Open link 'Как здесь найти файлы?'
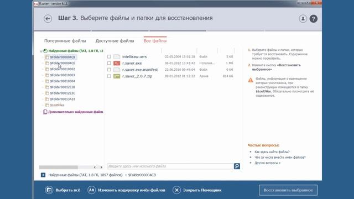Image resolution: width=354 pixels, height=199 pixels. click(272, 152)
